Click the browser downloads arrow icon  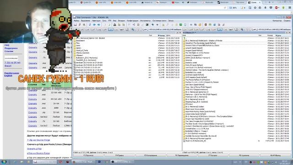coord(266,8)
